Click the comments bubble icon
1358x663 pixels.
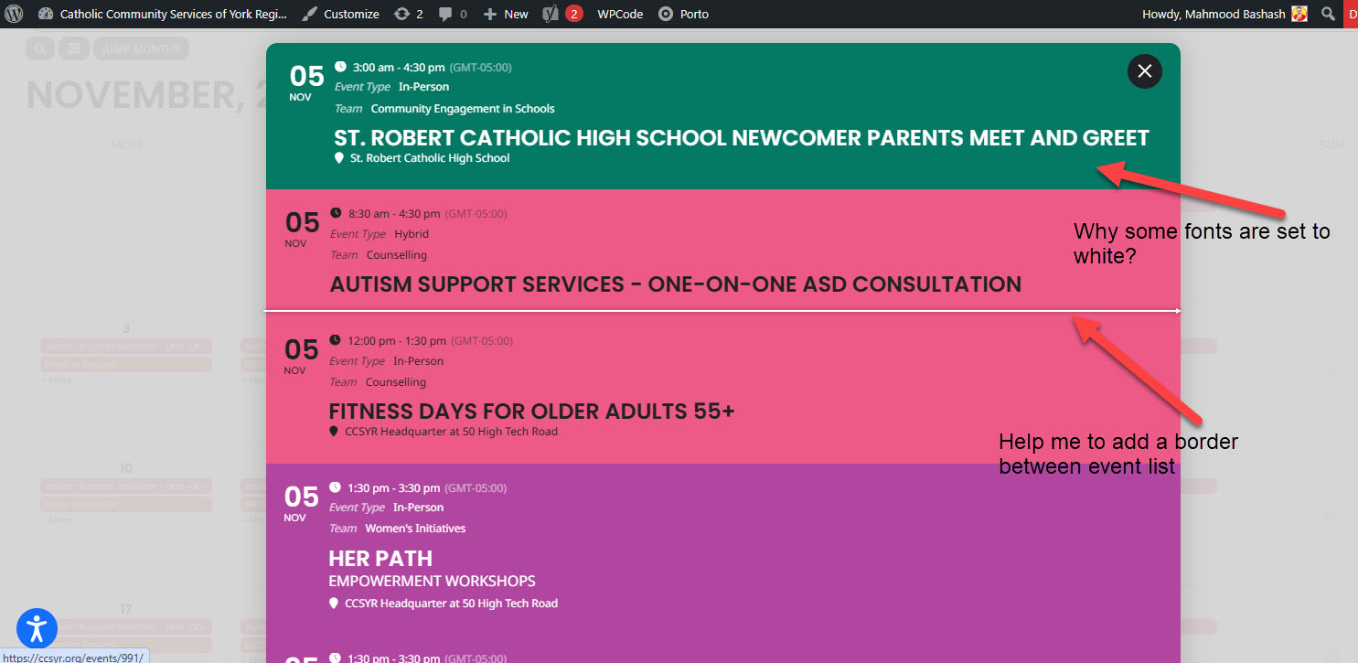[444, 14]
